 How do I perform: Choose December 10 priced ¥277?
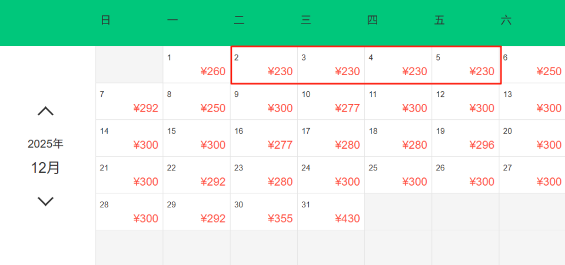tap(331, 101)
